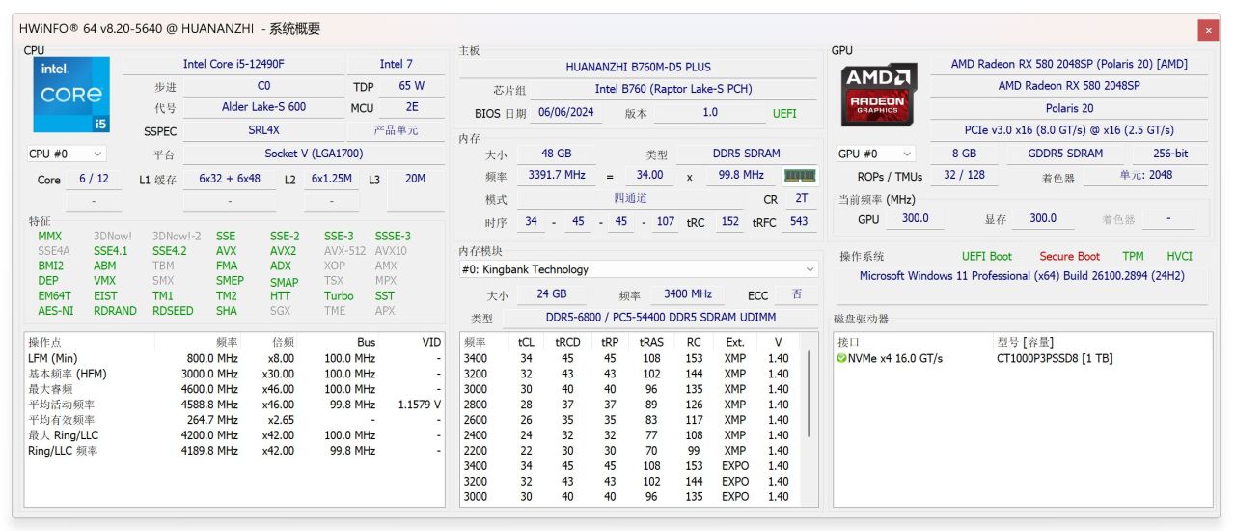
Task: Click the 'EM64T' feature flag
Action: click(54, 296)
